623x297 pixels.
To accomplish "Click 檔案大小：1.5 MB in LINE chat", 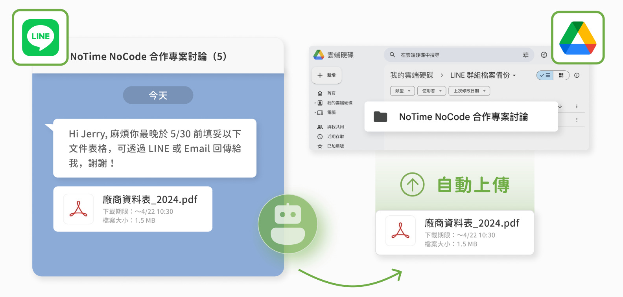I will coord(129,220).
